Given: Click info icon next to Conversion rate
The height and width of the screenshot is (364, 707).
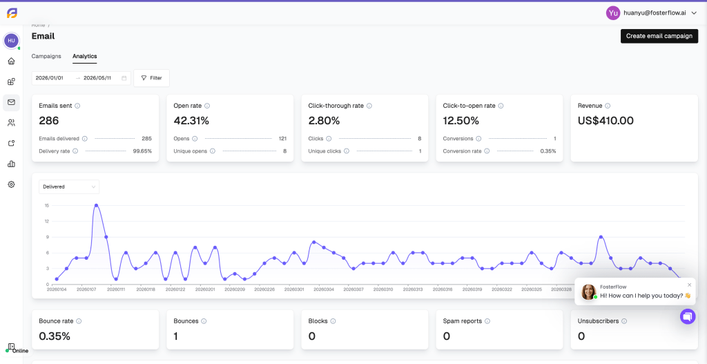Looking at the screenshot, I should coord(487,151).
